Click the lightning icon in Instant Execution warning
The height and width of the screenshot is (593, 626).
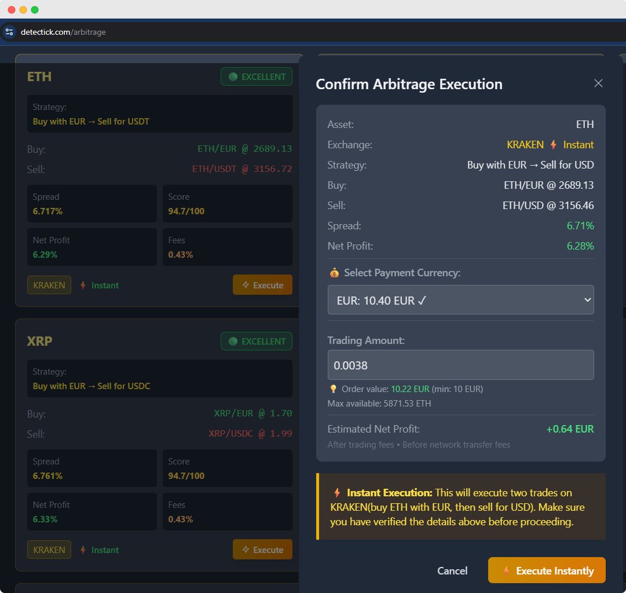tap(338, 493)
